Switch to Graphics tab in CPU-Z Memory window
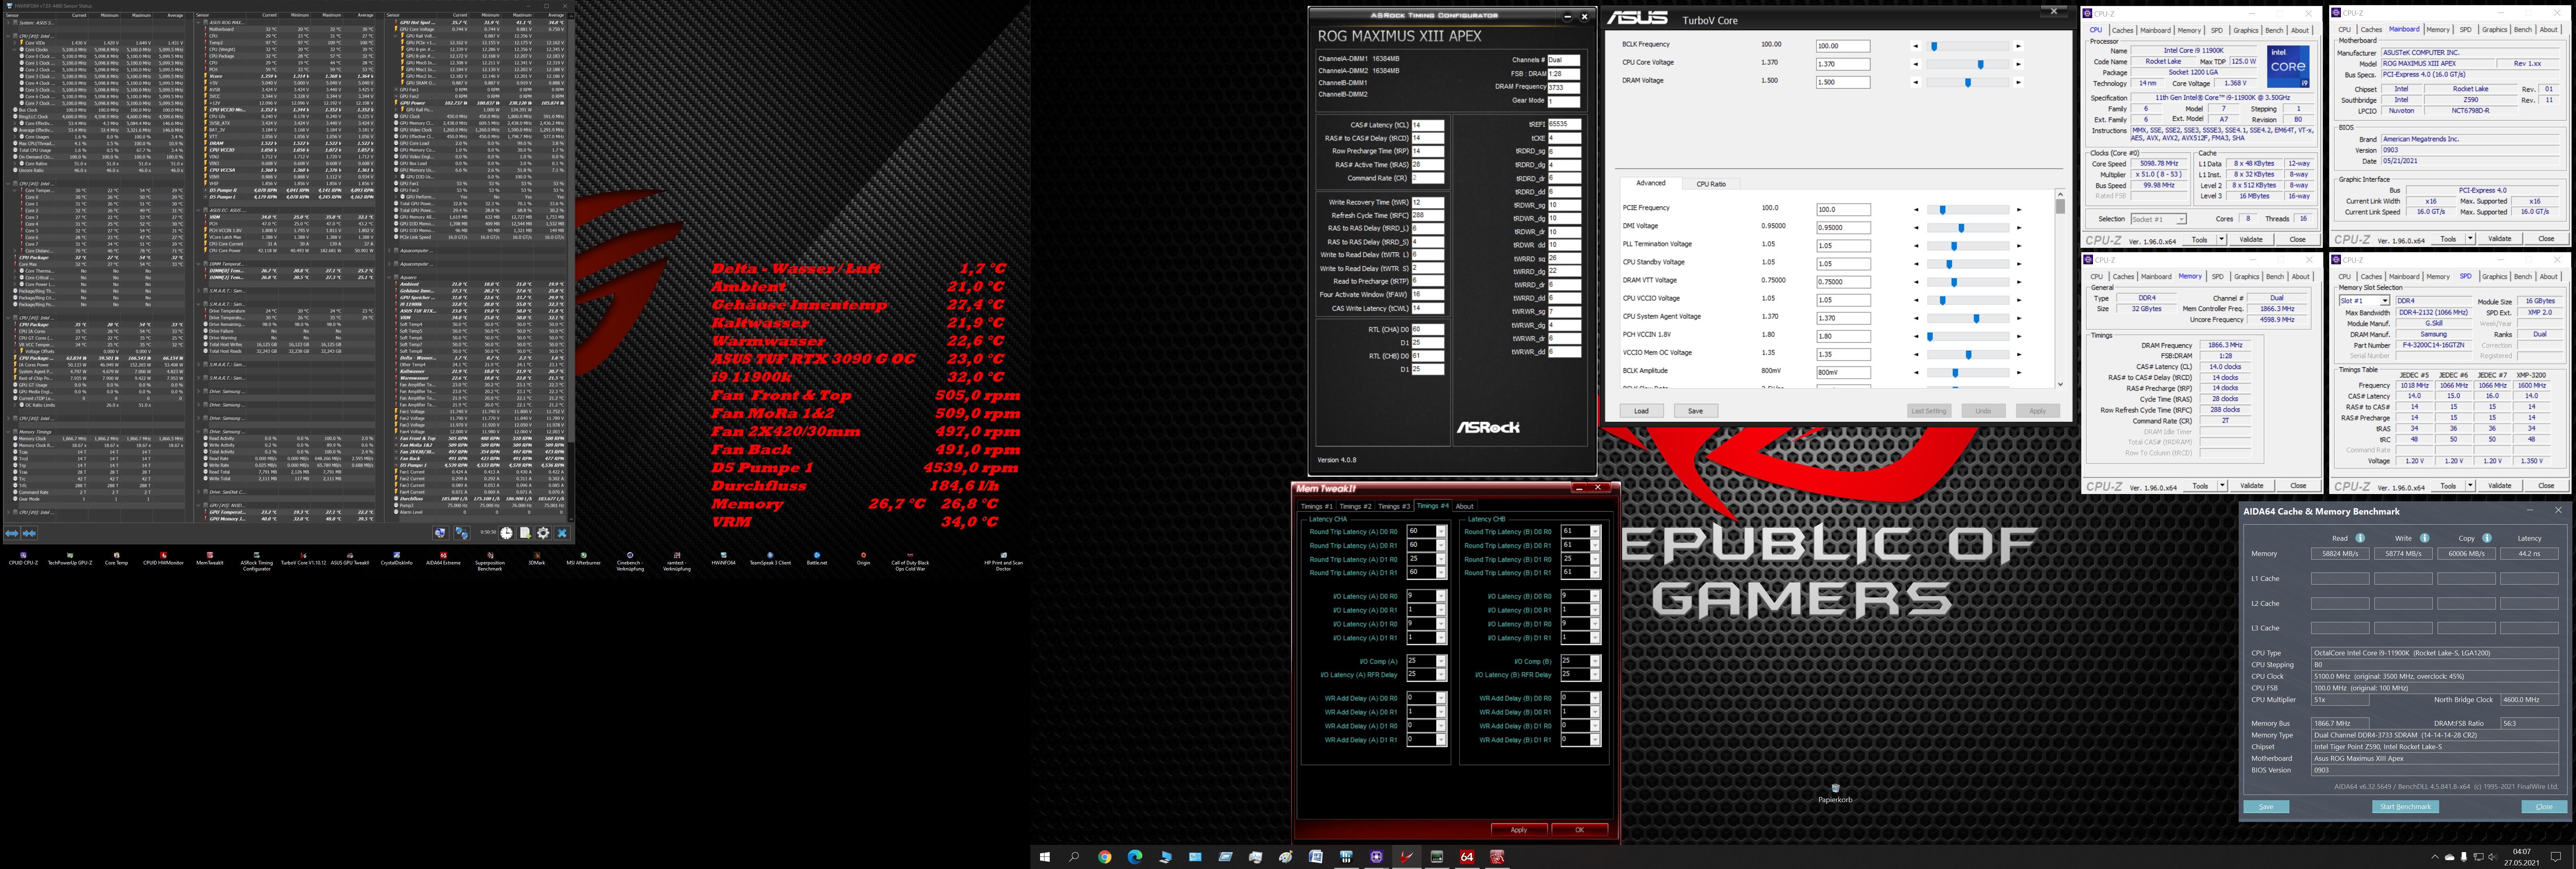The image size is (2576, 869). coord(2247,277)
